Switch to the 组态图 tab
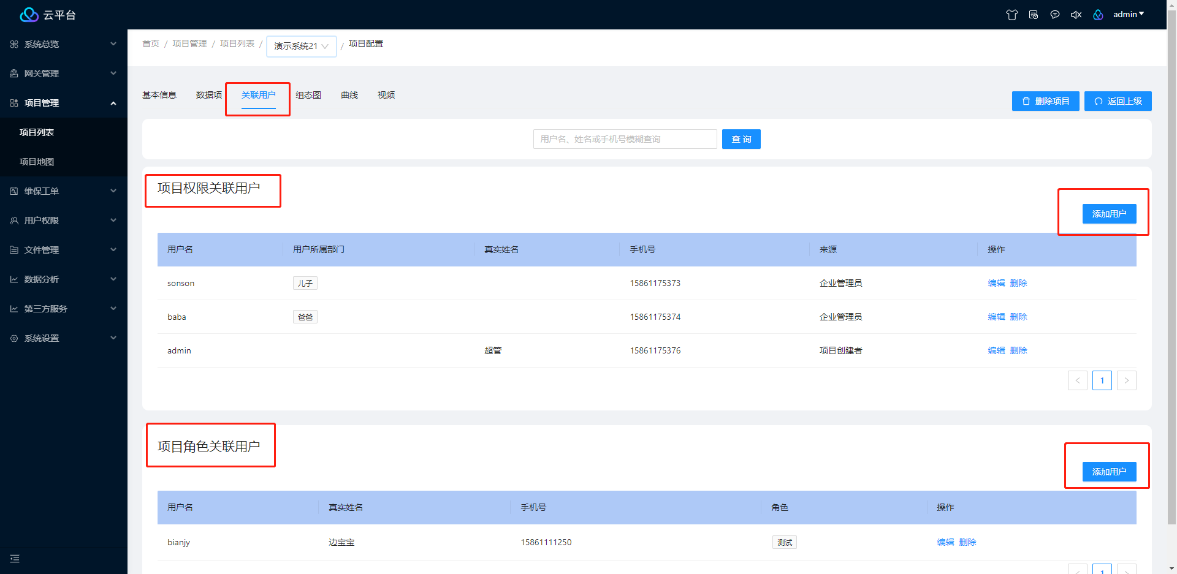 click(x=308, y=95)
